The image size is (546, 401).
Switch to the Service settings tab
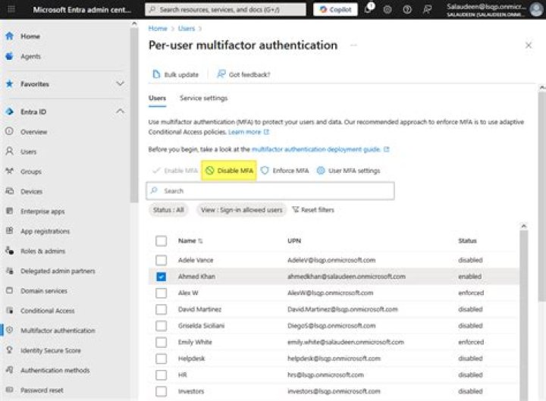[204, 98]
